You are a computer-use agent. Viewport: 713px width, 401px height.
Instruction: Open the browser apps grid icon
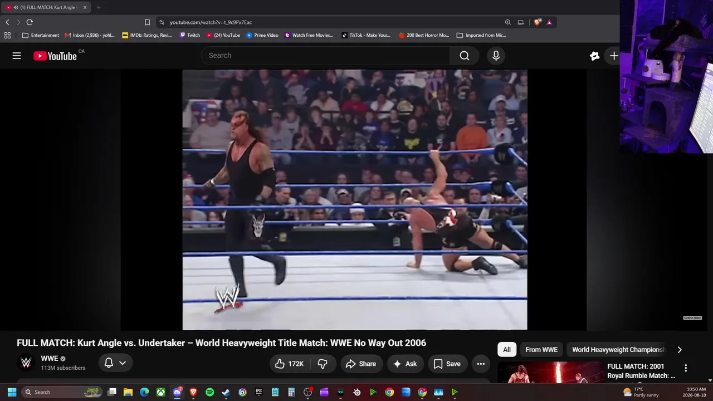click(7, 35)
